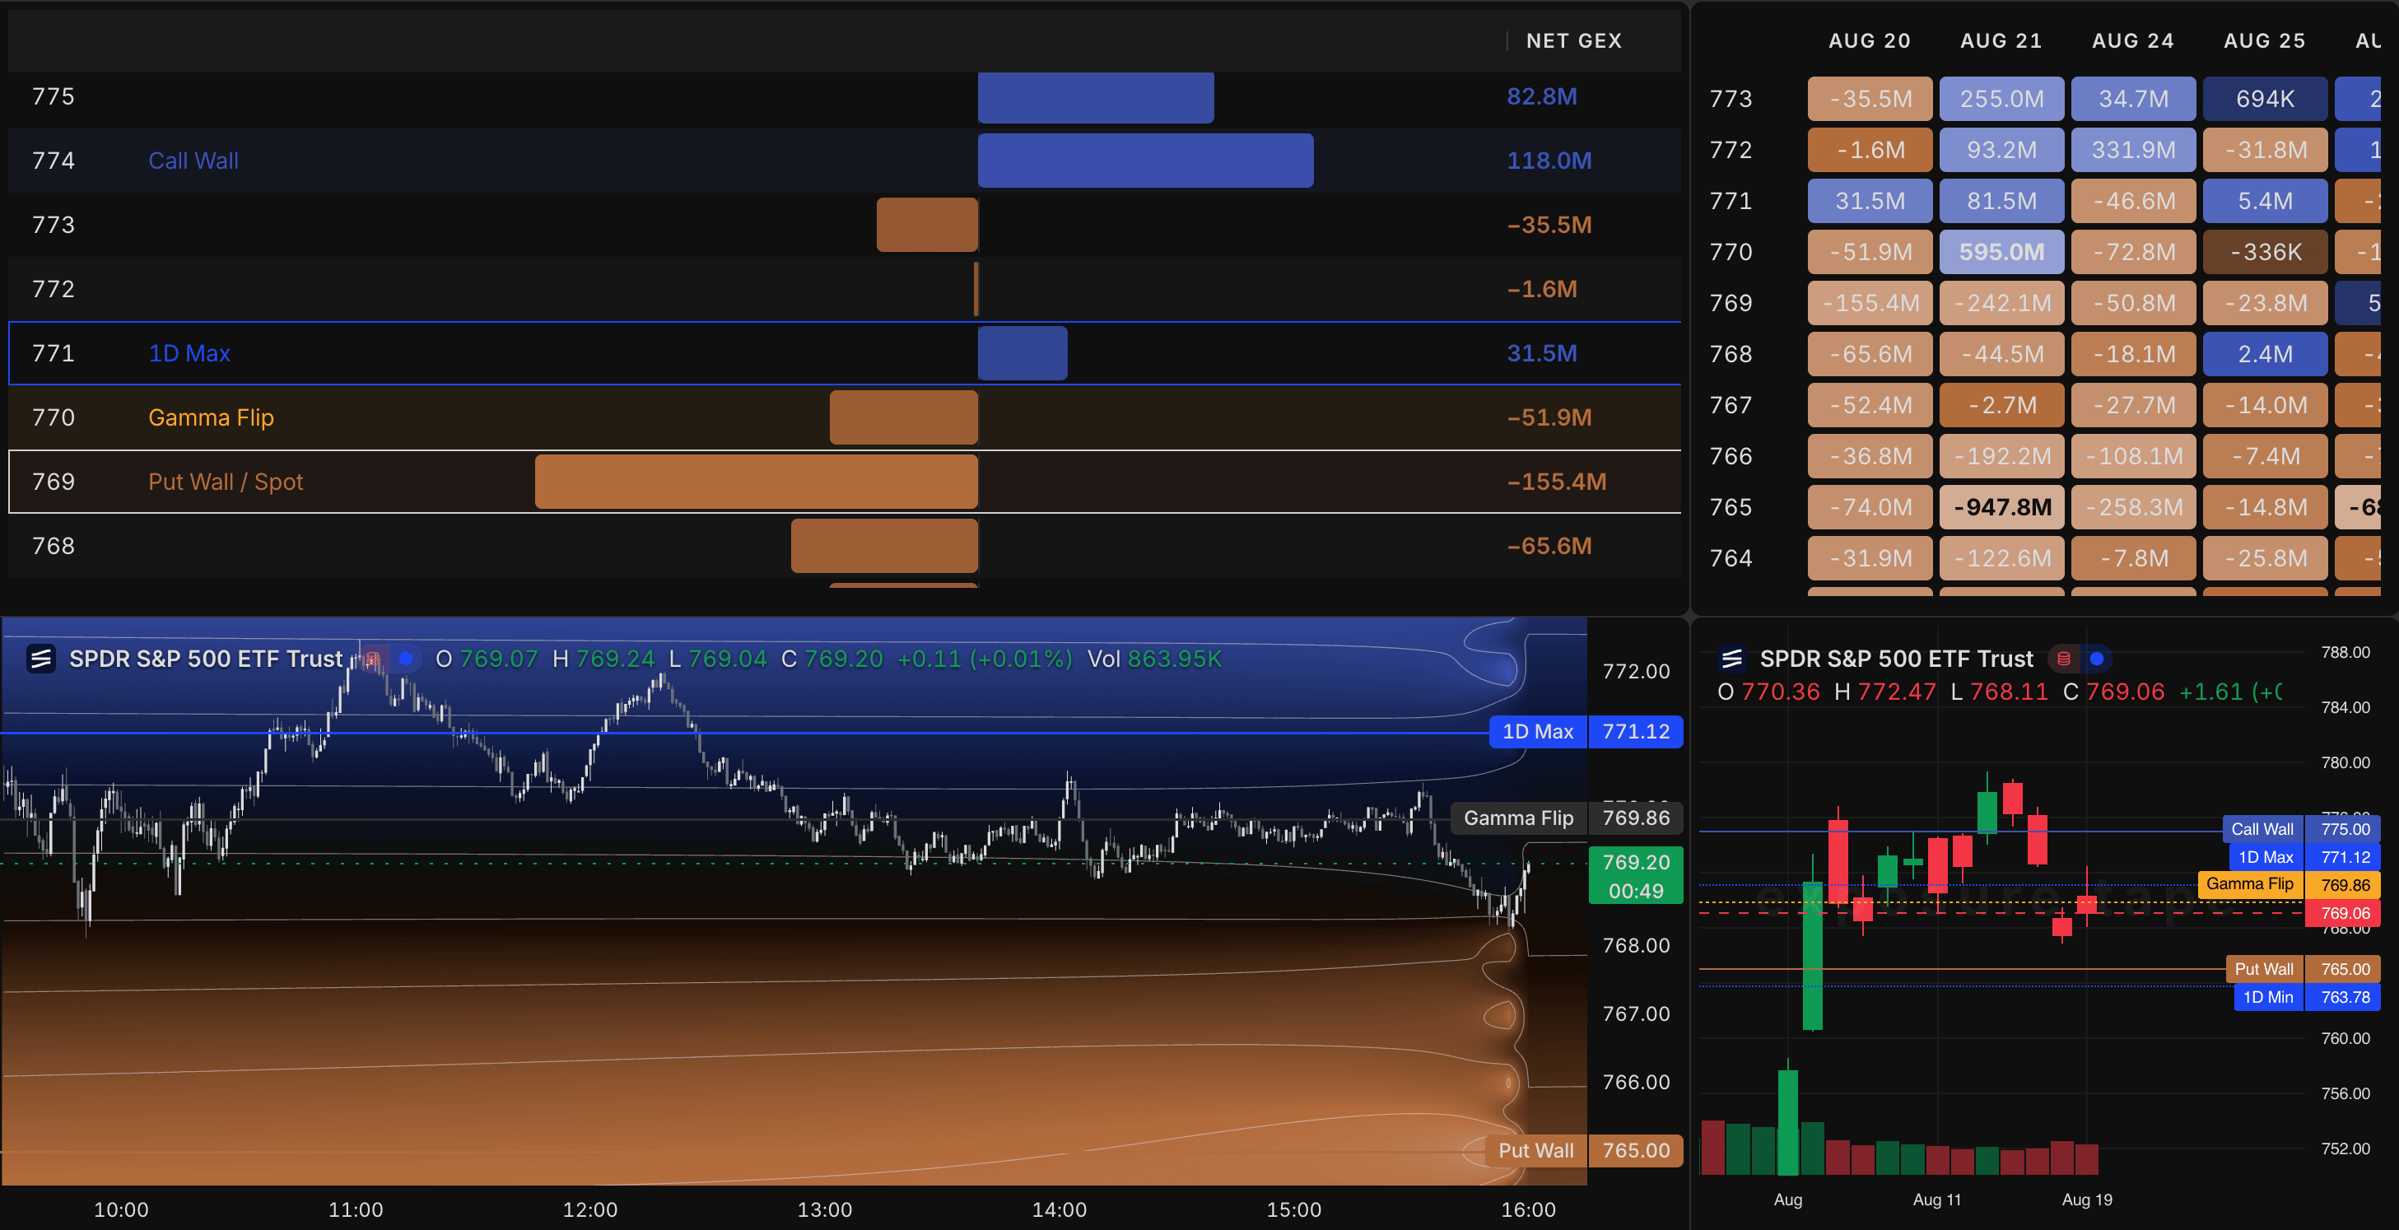Click the Gamma Flip 769.86 tag on the daily chart
This screenshot has width=2399, height=1230.
2290,886
